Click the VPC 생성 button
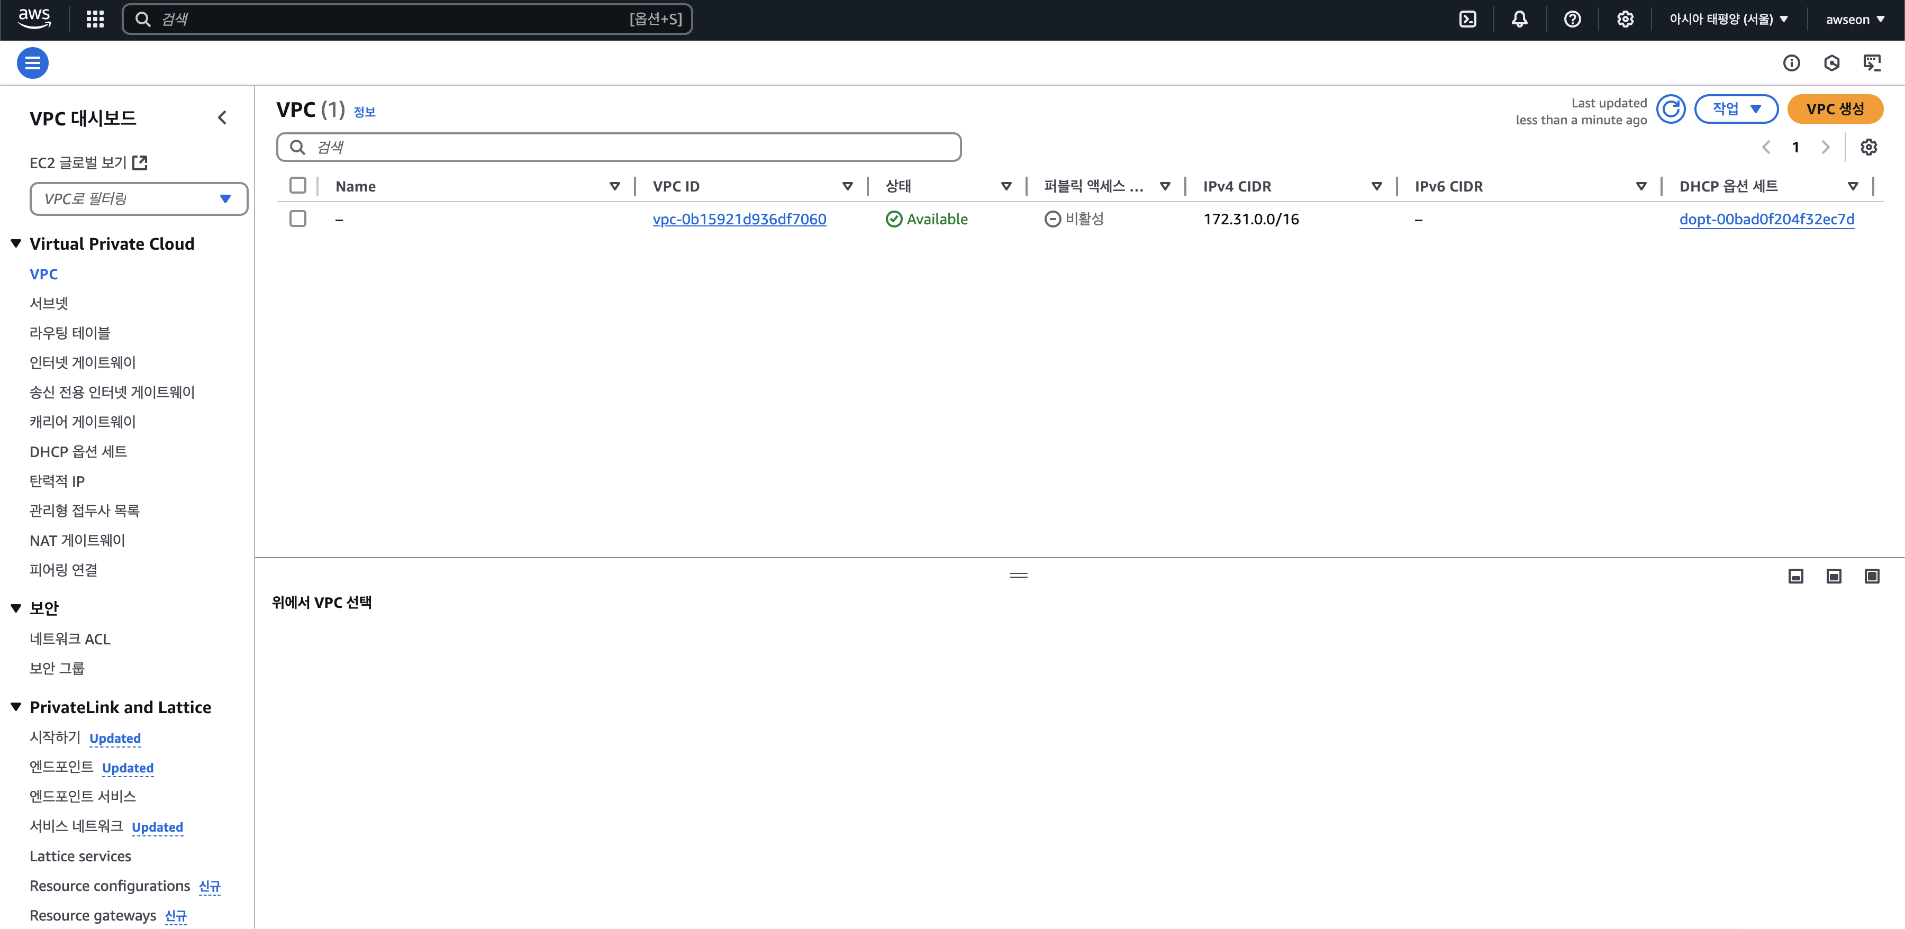Viewport: 1905px width, 929px height. 1834,110
